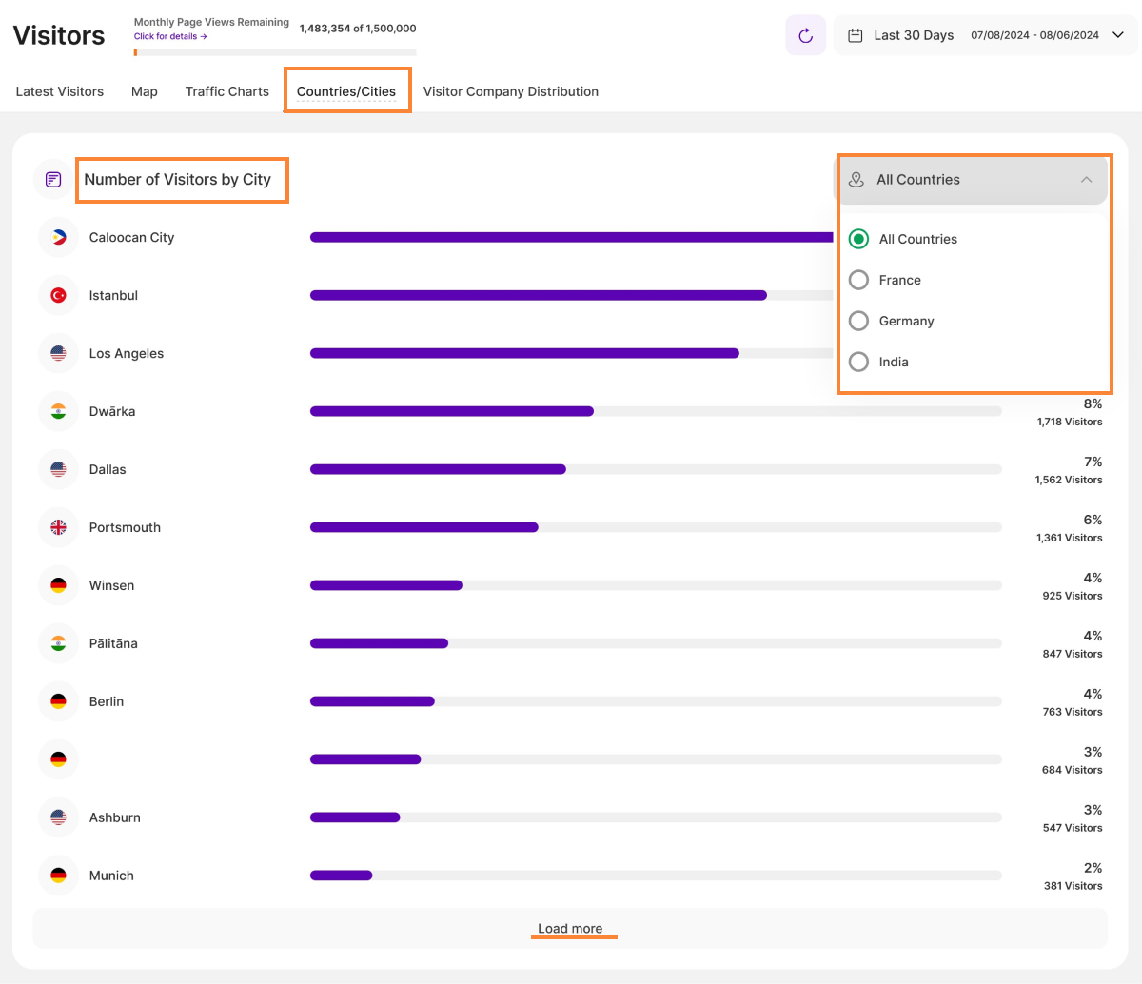
Task: Click the calendar icon beside Last 30 Days
Action: (855, 35)
